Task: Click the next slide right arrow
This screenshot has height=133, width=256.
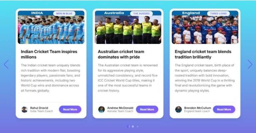Action: 250,64
